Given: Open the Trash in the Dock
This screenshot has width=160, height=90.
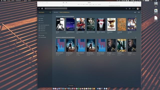Looking at the screenshot, I should point(106,89).
